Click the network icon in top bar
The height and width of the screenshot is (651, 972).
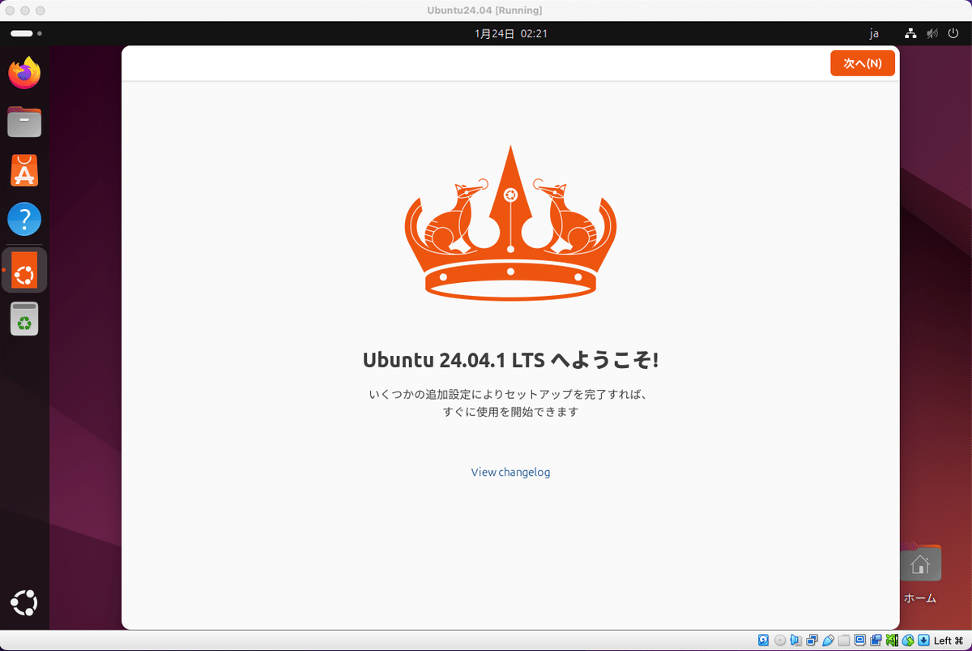click(910, 34)
